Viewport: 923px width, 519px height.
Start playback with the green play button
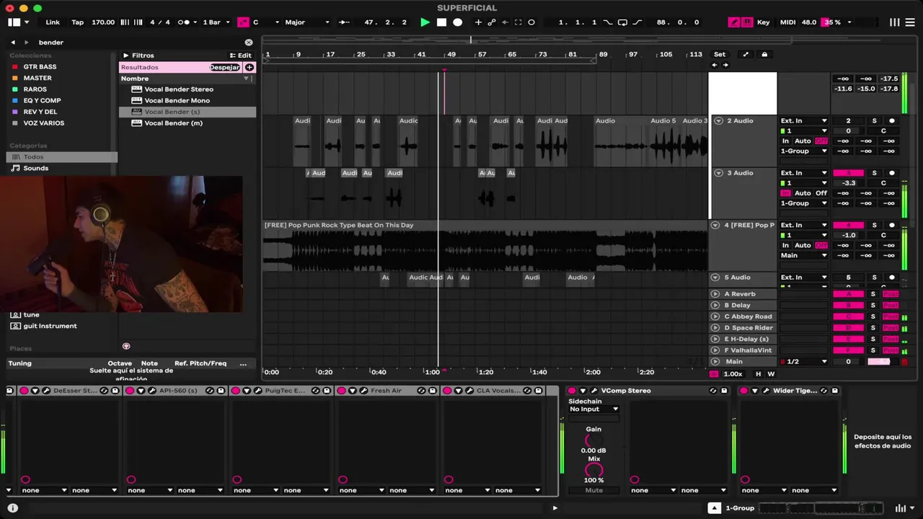[425, 22]
